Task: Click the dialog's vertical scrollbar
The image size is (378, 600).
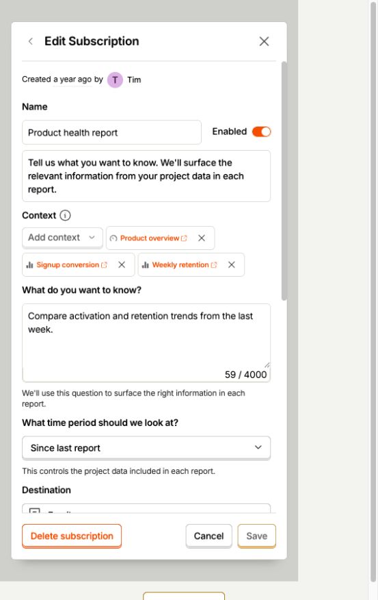Action: 284,181
